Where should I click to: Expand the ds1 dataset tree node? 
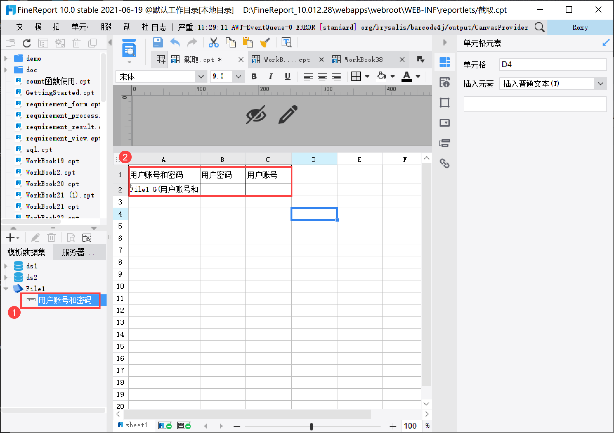[6, 266]
